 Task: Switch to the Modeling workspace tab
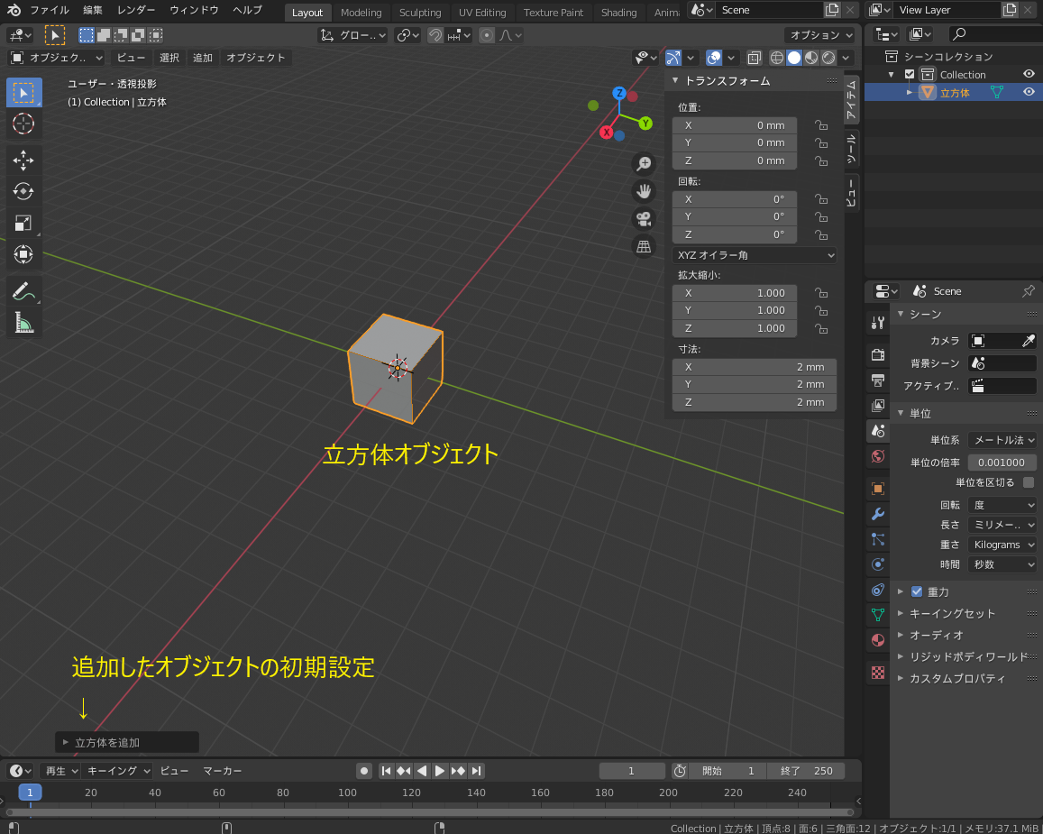pos(361,13)
